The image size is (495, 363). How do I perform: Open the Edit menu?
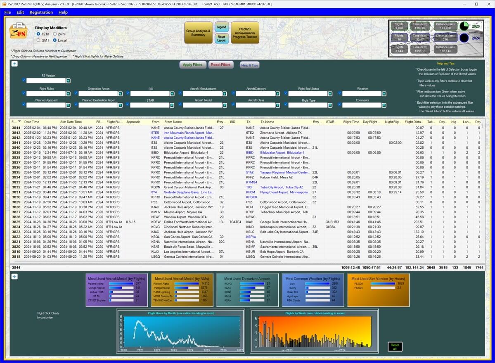click(20, 12)
